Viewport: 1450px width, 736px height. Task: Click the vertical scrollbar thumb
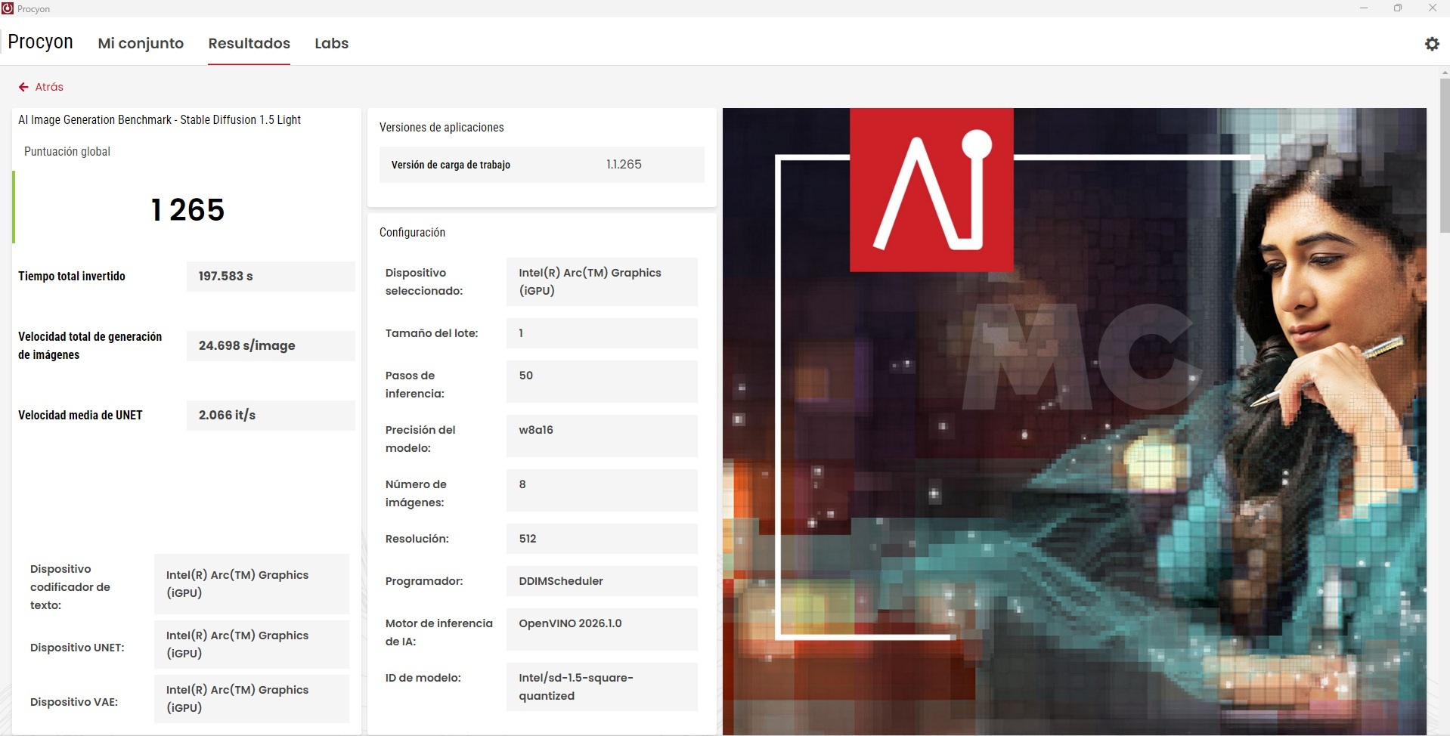coord(1445,155)
